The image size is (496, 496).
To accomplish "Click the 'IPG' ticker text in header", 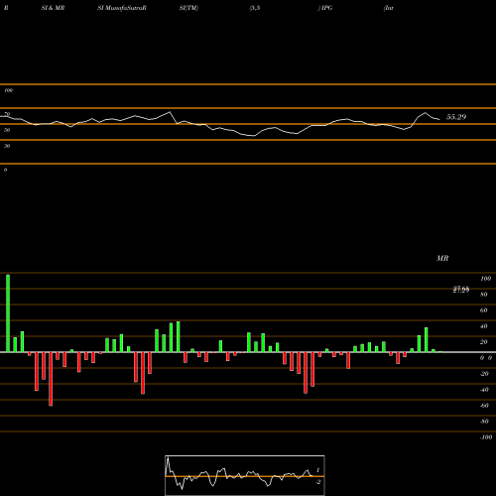I will coord(326,8).
